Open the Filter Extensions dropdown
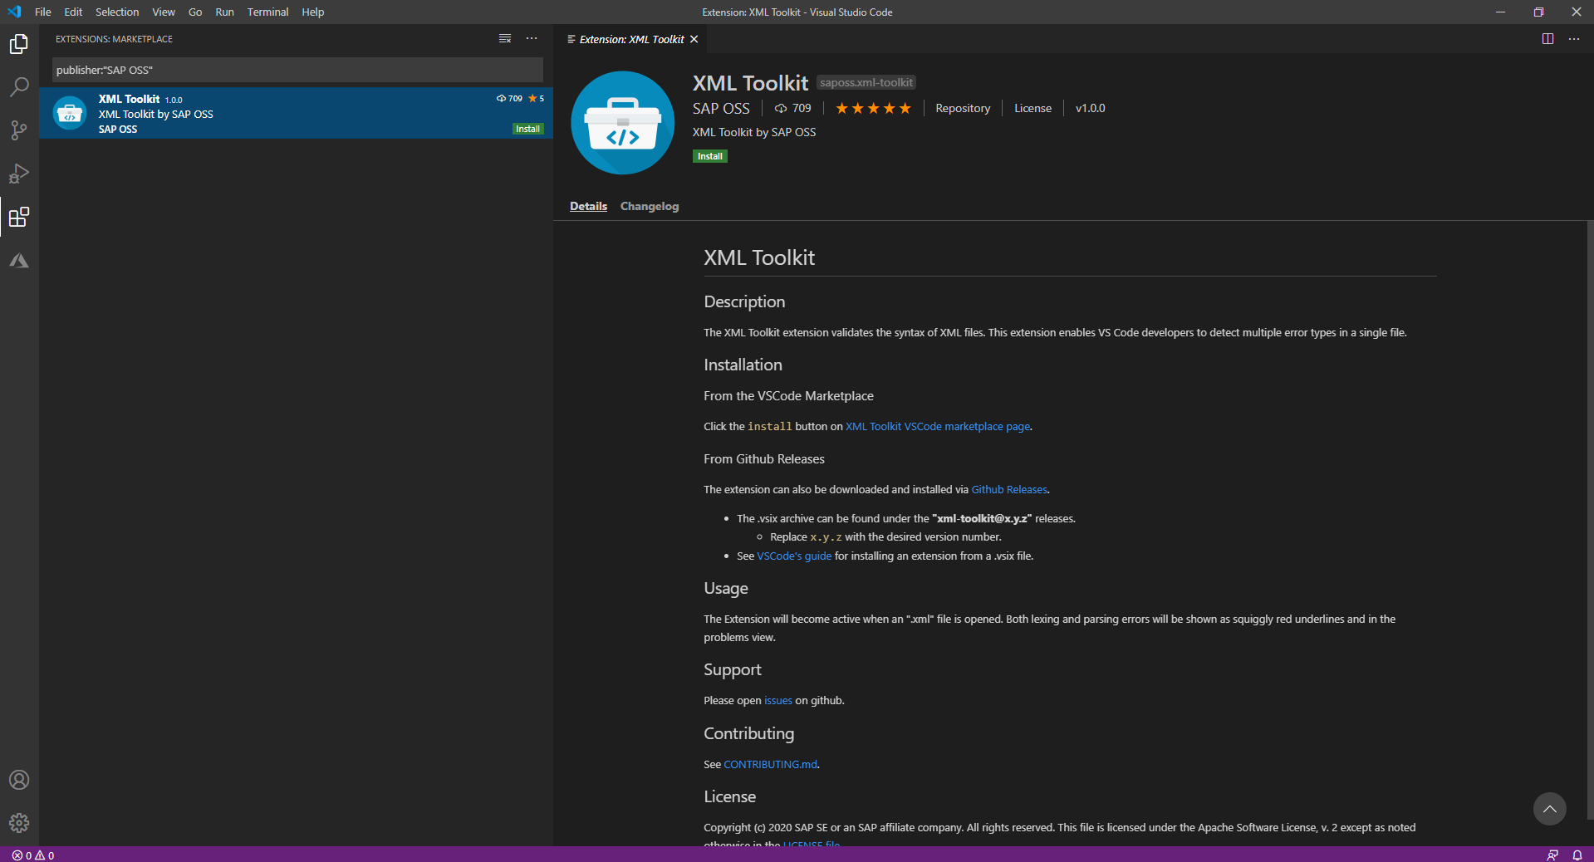The height and width of the screenshot is (862, 1594). pos(504,38)
